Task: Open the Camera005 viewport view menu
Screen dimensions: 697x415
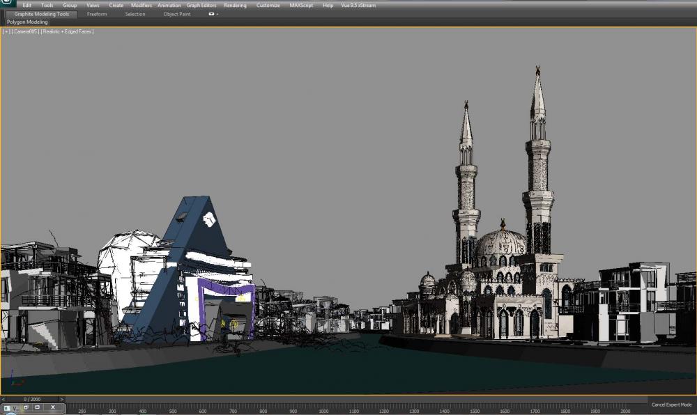Action: tap(25, 31)
